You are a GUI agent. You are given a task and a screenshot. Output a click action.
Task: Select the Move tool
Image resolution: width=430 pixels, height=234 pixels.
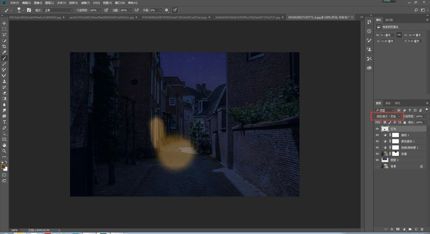click(4, 23)
